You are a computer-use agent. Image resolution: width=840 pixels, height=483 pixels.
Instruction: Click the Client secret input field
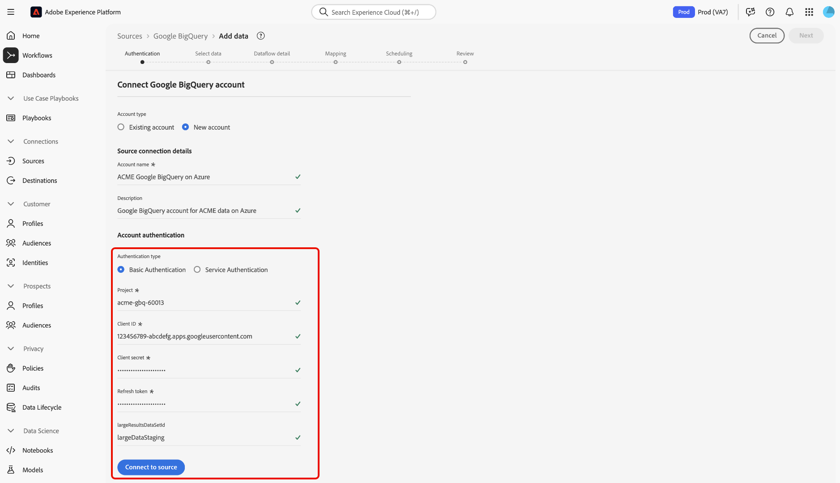(209, 370)
